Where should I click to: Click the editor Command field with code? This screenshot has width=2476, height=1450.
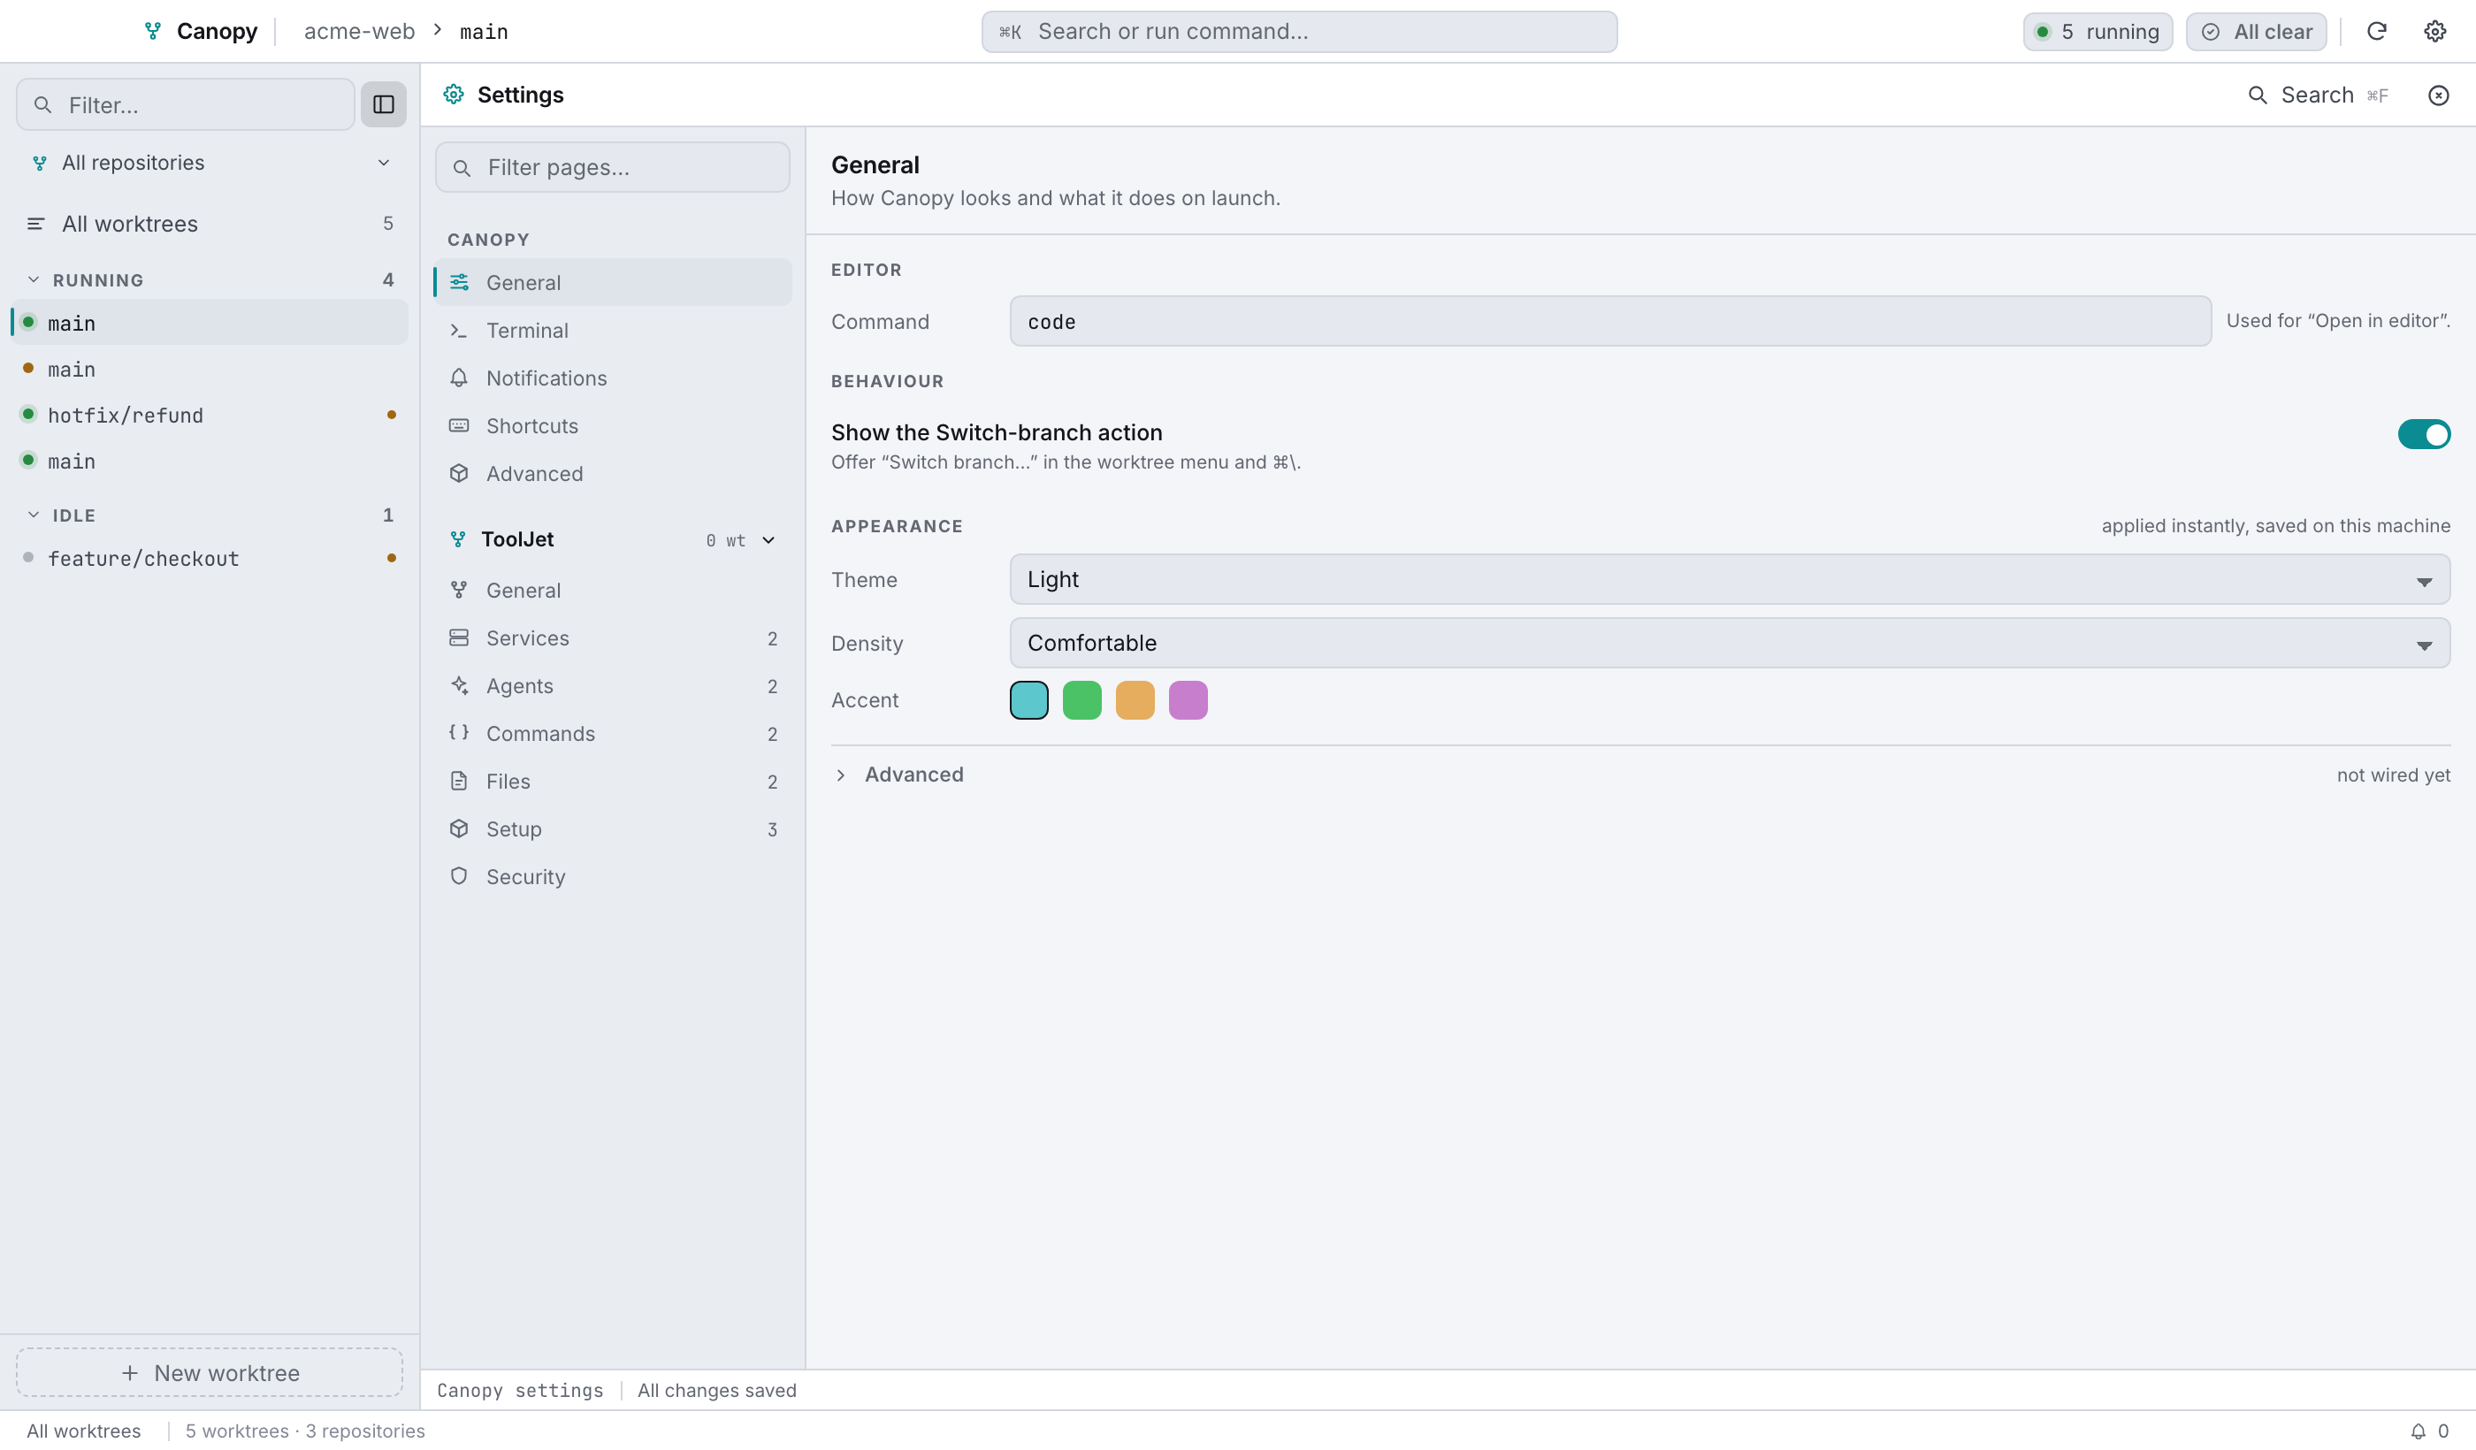point(1610,321)
